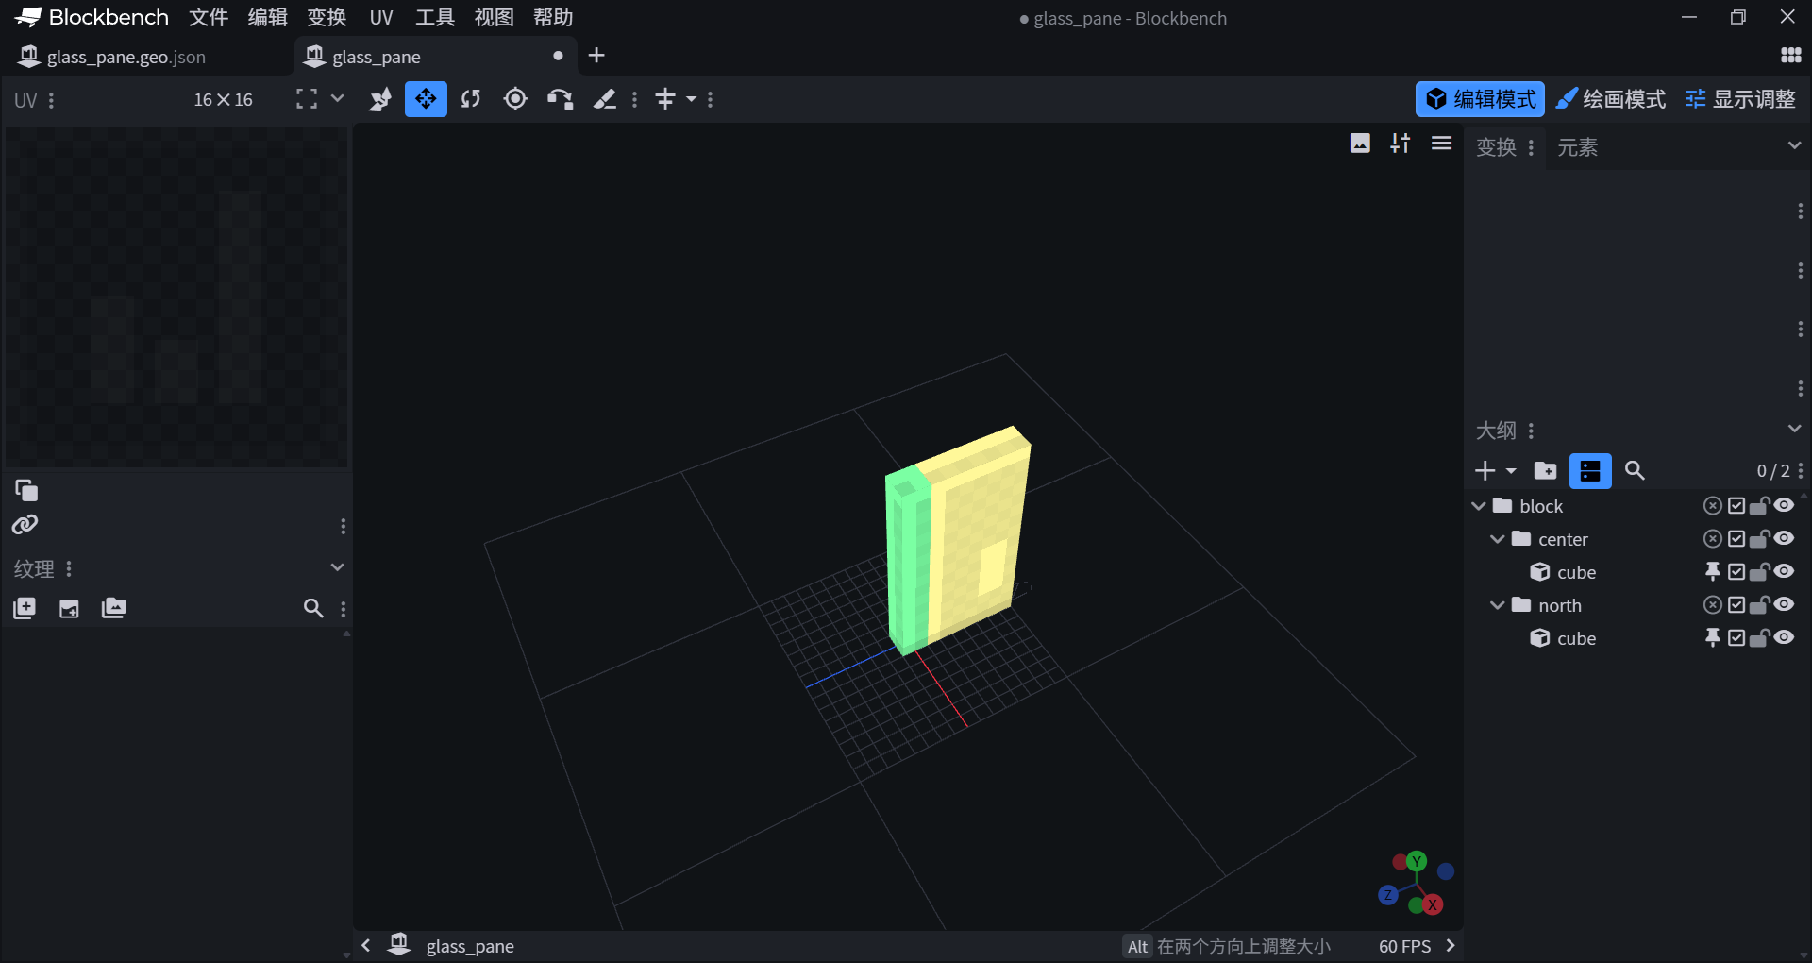
Task: Click the Y axis on navigation gizmo
Action: click(1416, 861)
